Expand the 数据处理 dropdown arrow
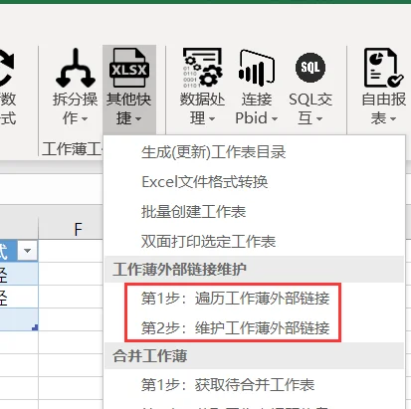This screenshot has width=411, height=409. point(212,118)
